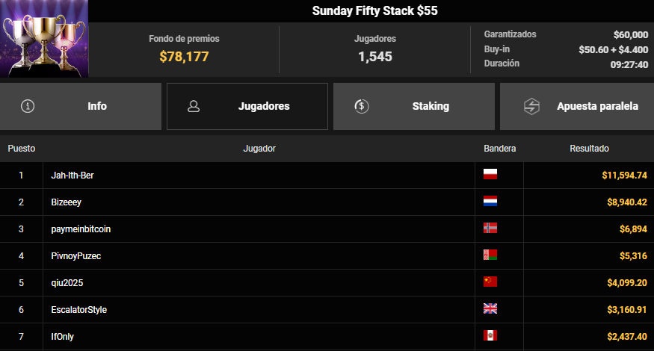
Task: Click the Jugadores person icon
Action: (x=194, y=106)
